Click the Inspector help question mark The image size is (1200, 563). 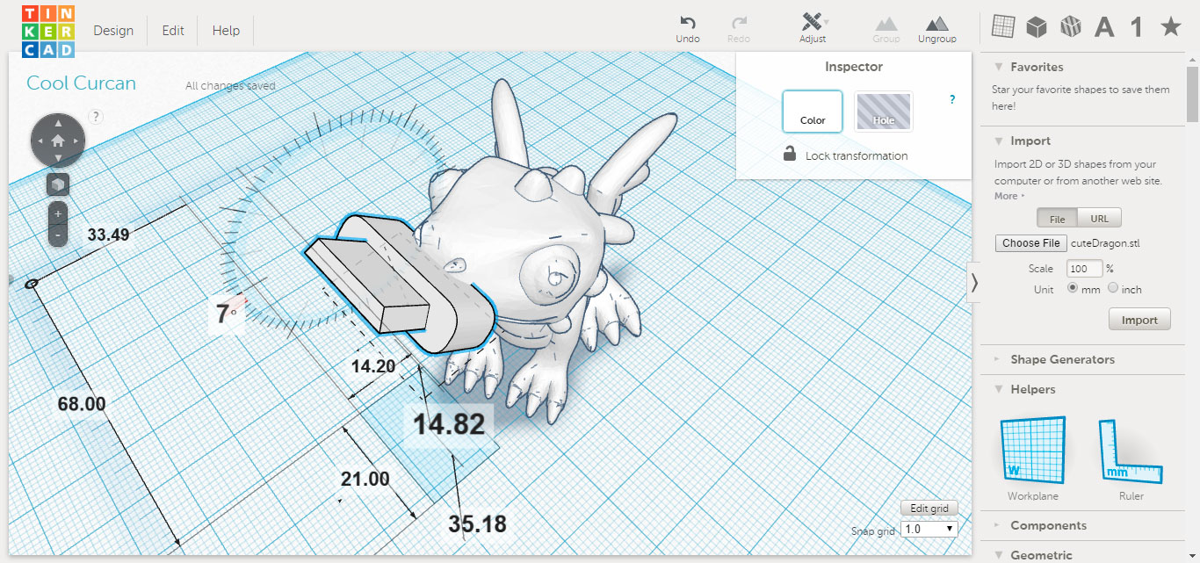tap(952, 100)
